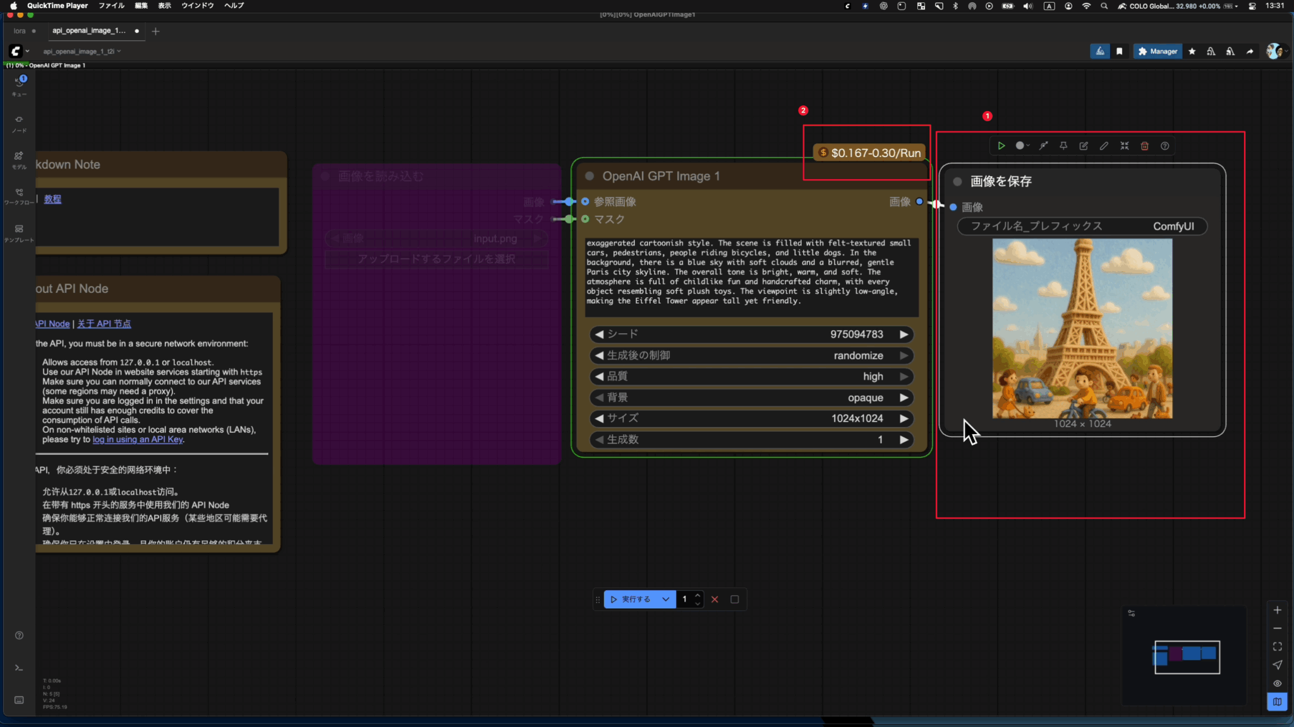This screenshot has width=1294, height=727.
Task: Switch to the lora tab
Action: click(x=20, y=31)
